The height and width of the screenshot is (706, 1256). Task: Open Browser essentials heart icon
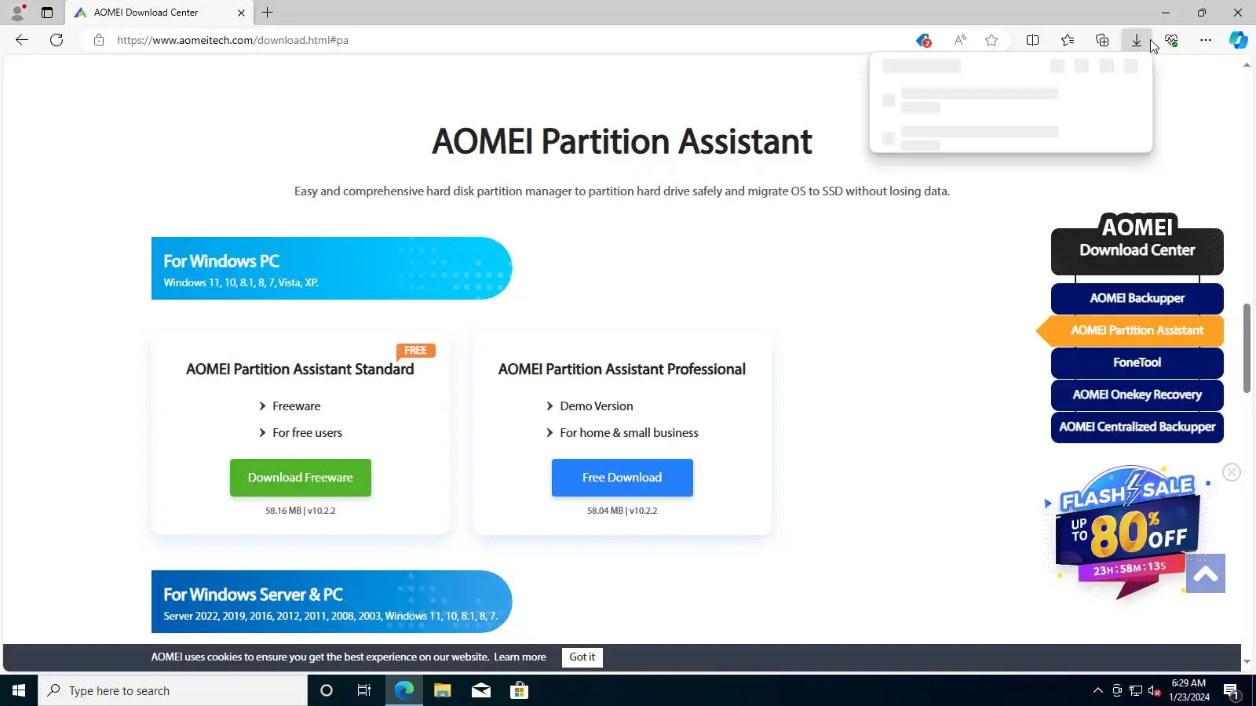[1171, 40]
